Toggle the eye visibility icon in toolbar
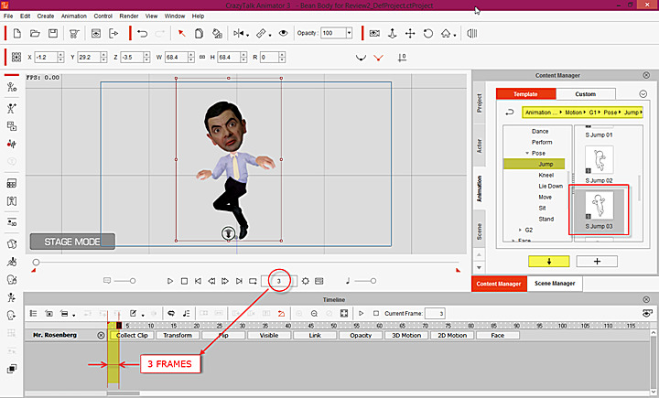This screenshot has height=398, width=659. click(283, 33)
